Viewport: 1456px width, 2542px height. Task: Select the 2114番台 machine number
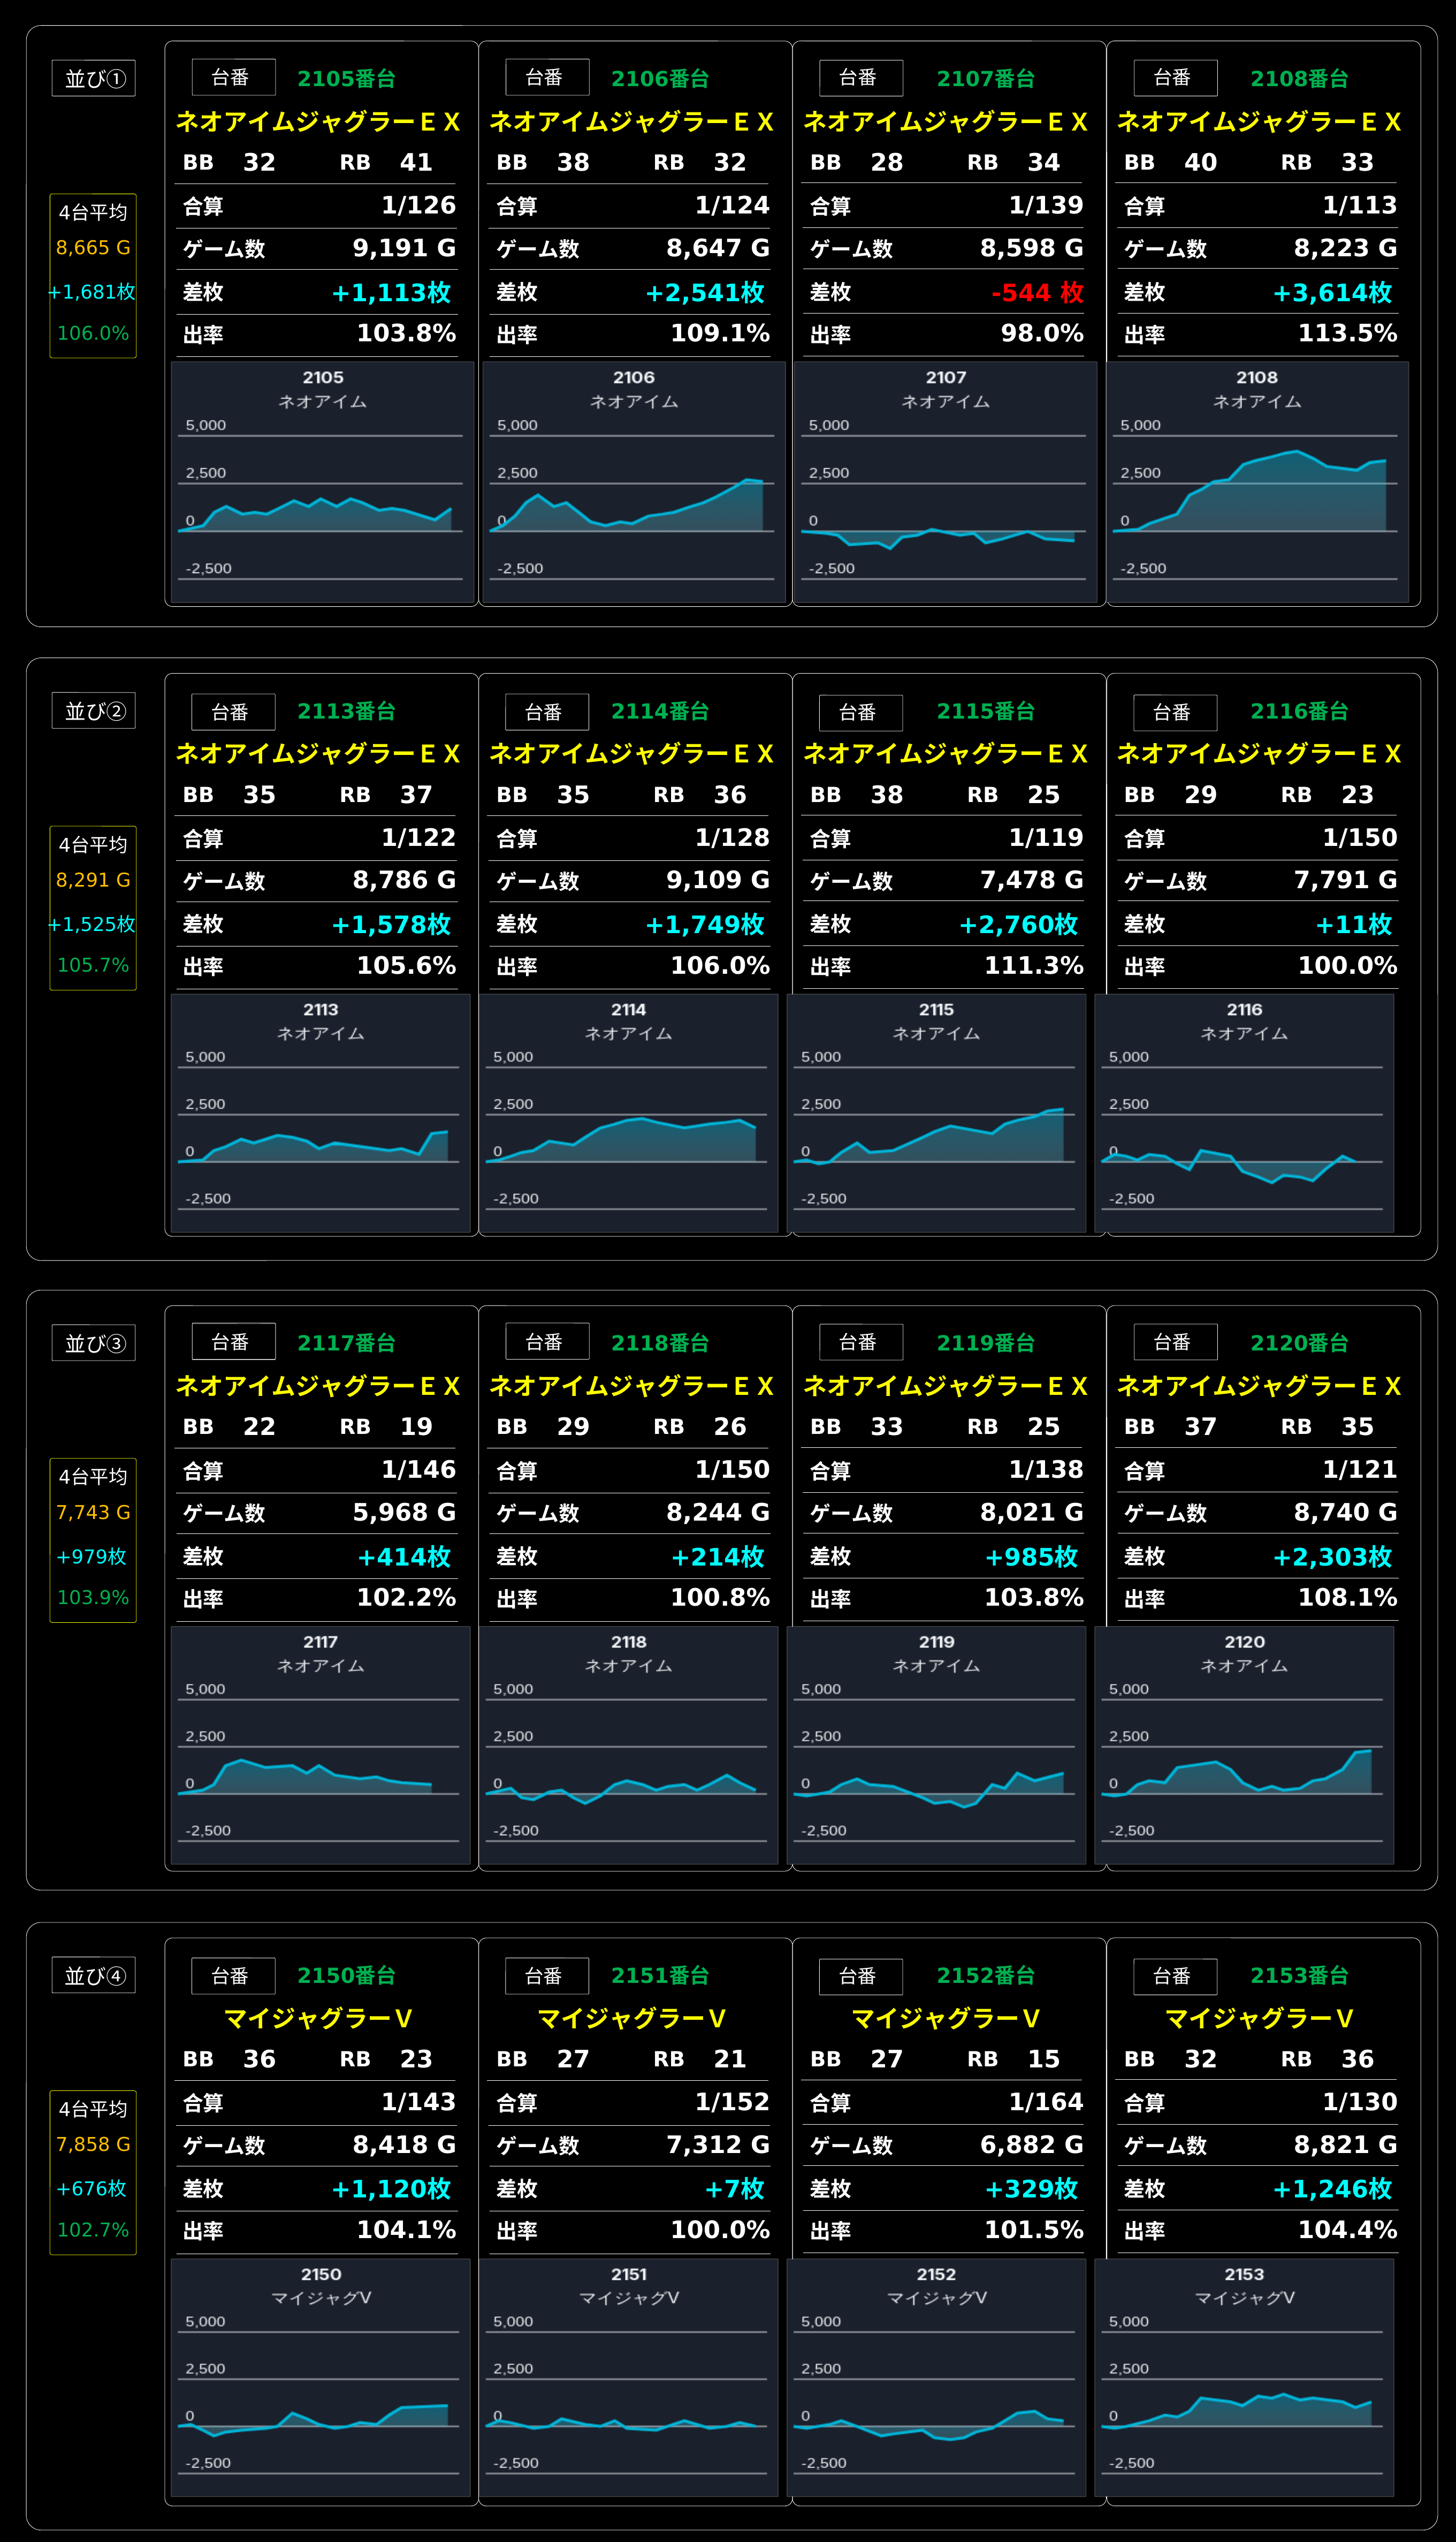660,712
